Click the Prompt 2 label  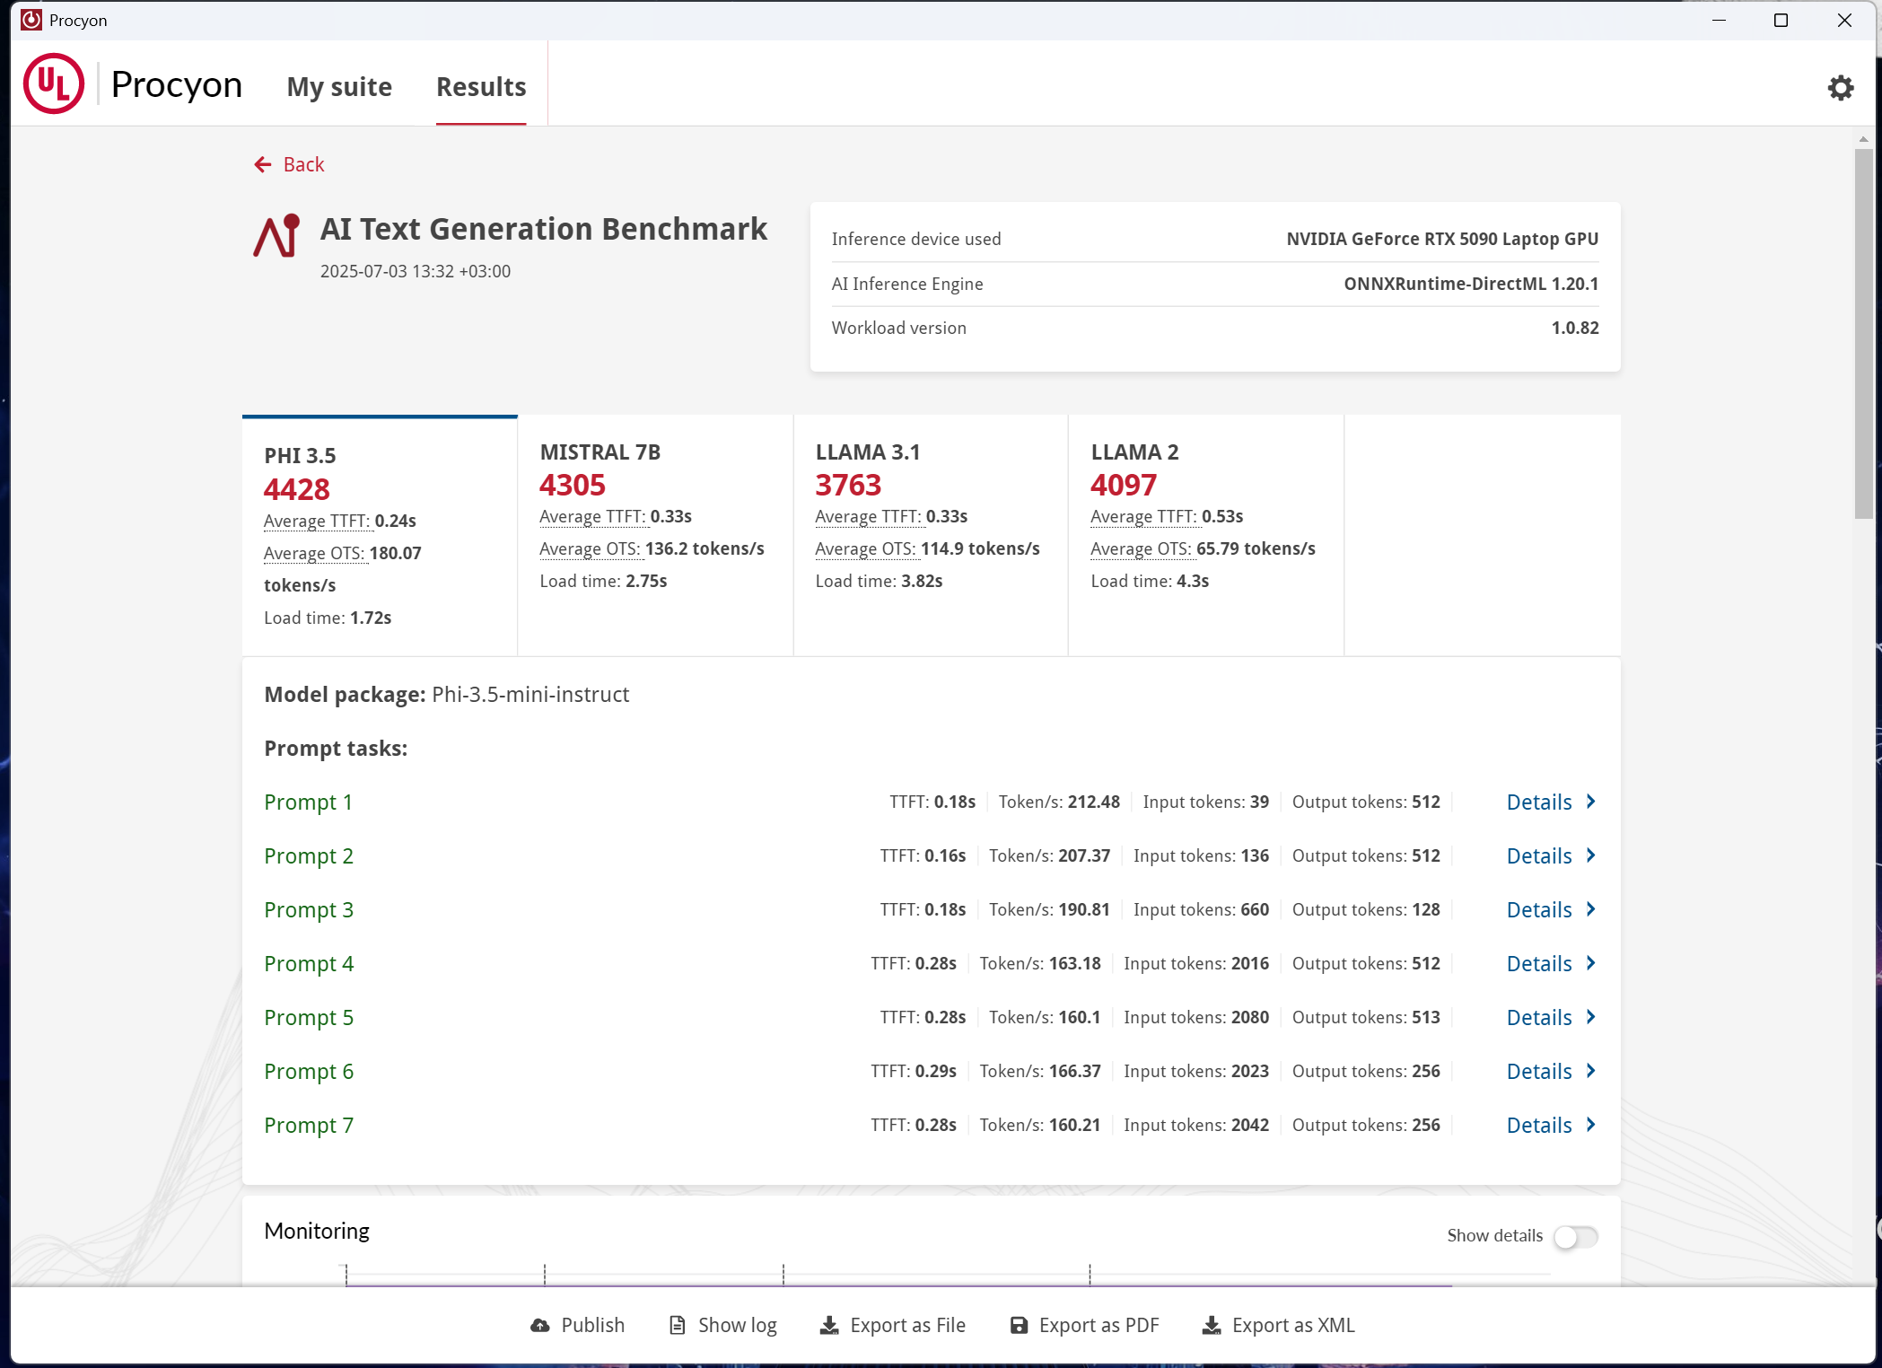pos(309,856)
